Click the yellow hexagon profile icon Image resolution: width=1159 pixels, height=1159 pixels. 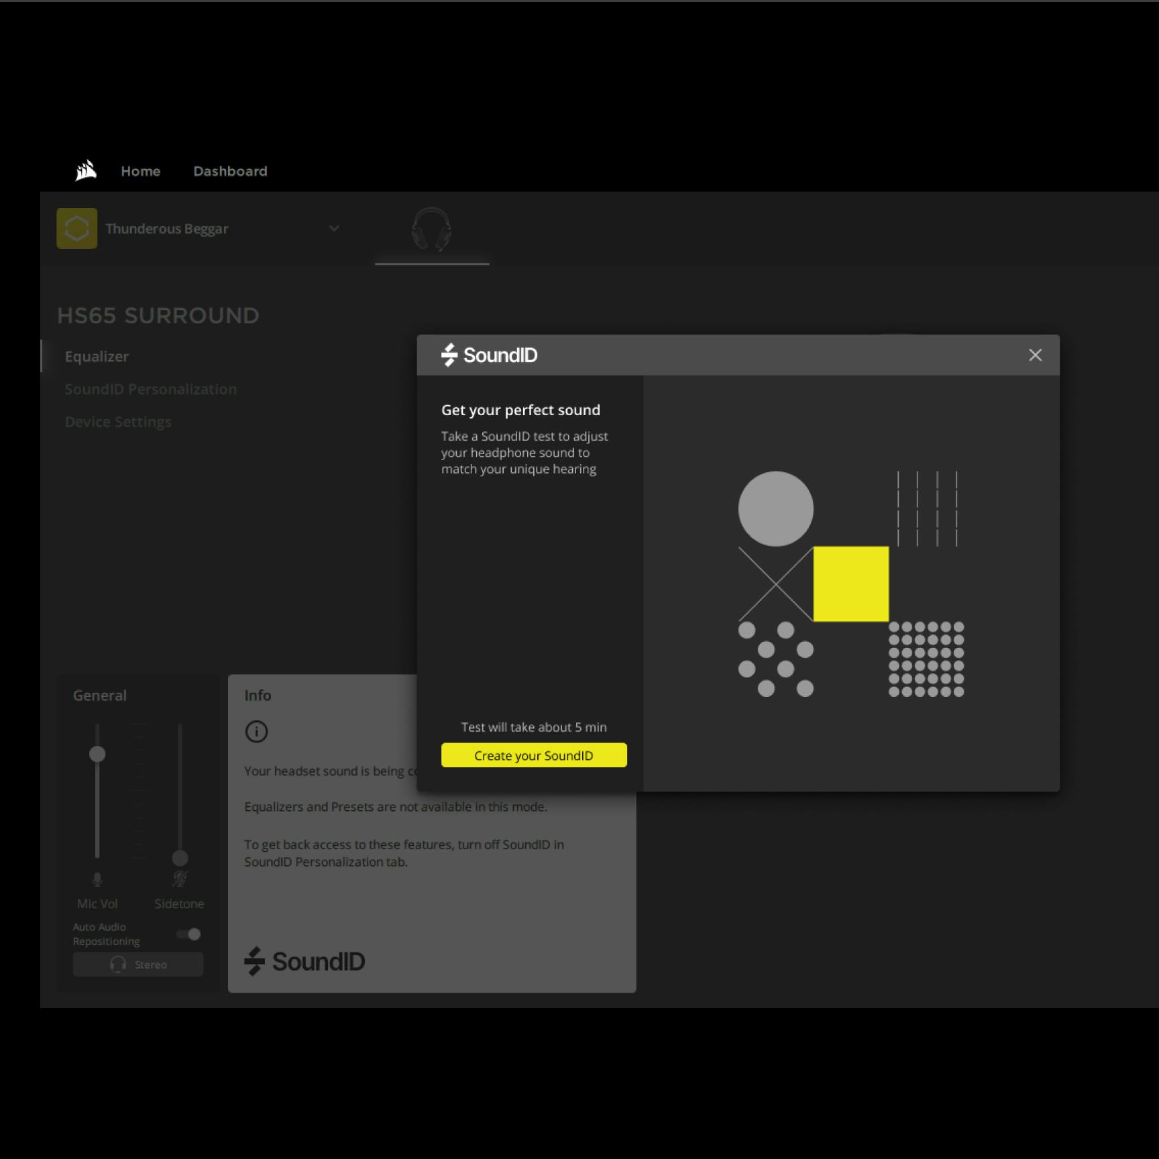click(77, 229)
